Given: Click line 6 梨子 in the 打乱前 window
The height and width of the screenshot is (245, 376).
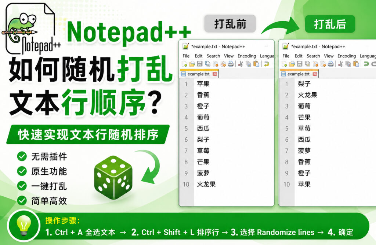Looking at the screenshot, I should [203, 140].
